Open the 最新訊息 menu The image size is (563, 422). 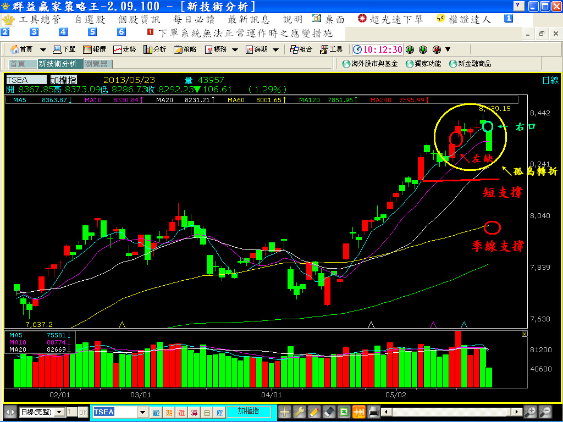[249, 19]
